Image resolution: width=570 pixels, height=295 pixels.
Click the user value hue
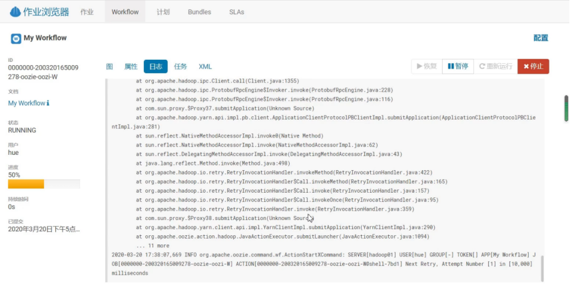(13, 153)
